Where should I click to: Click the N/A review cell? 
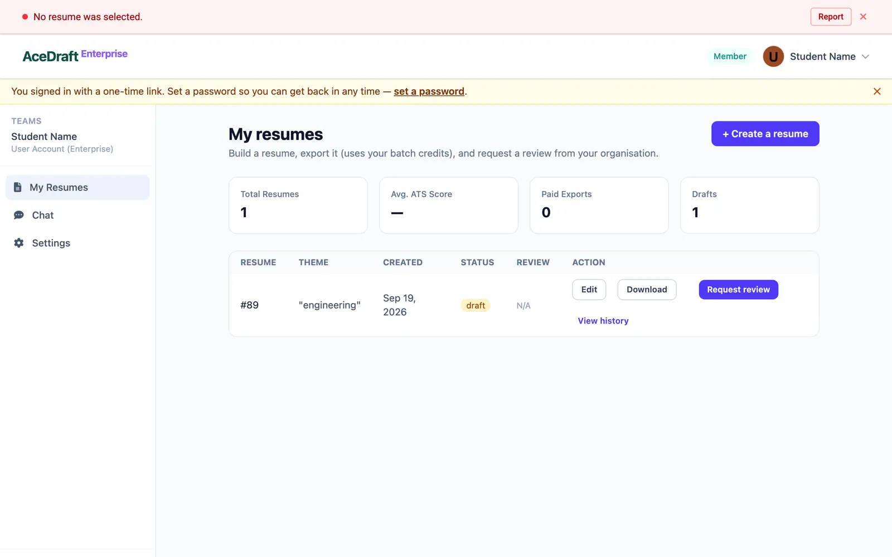click(523, 306)
